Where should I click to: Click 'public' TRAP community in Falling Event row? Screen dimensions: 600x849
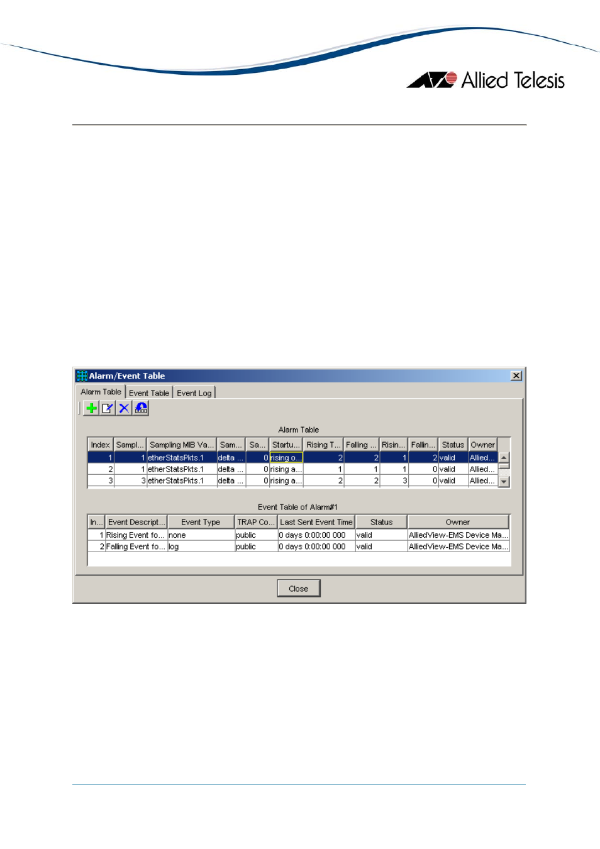coord(256,547)
